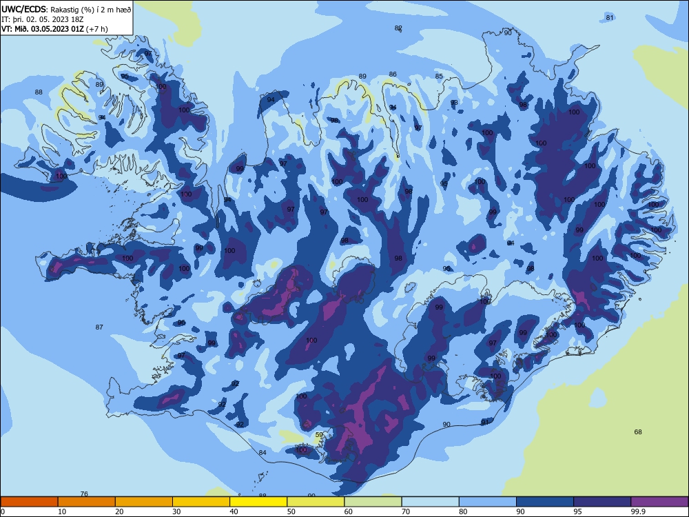Pick the purple above-99.9 legend swatch

coord(659,502)
